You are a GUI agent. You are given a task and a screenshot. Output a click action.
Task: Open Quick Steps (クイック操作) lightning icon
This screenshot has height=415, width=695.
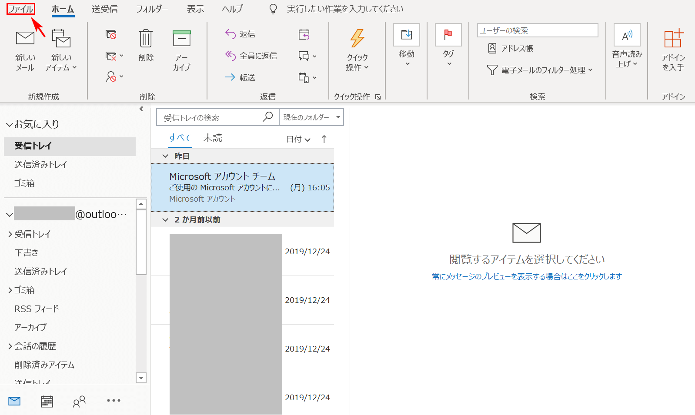coord(357,38)
